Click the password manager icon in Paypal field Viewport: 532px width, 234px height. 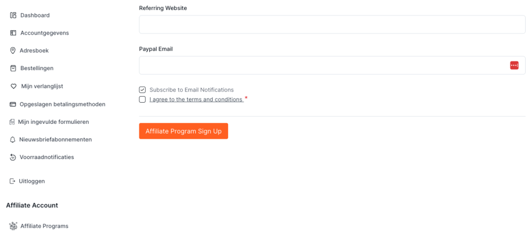coord(514,65)
